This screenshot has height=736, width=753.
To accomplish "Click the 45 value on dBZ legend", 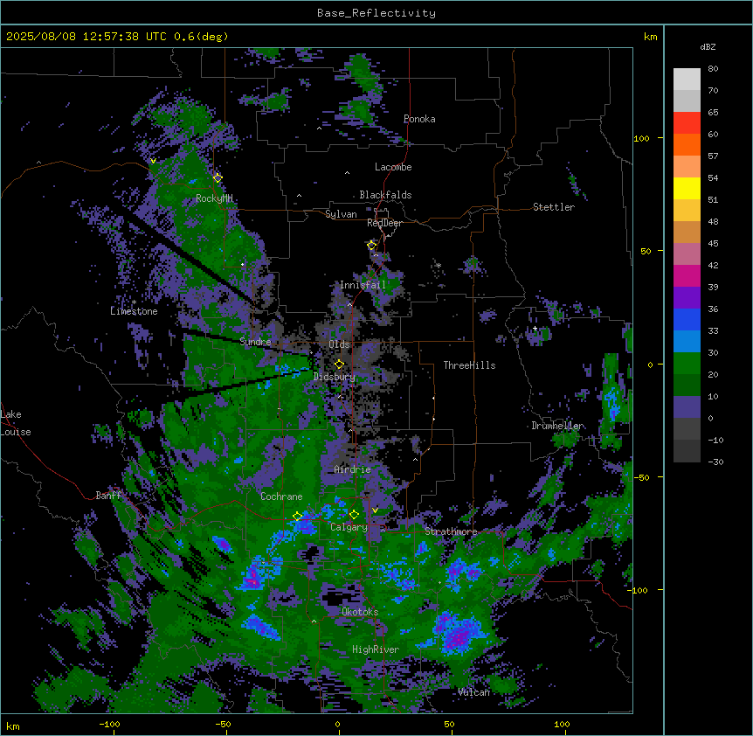I will tap(713, 244).
